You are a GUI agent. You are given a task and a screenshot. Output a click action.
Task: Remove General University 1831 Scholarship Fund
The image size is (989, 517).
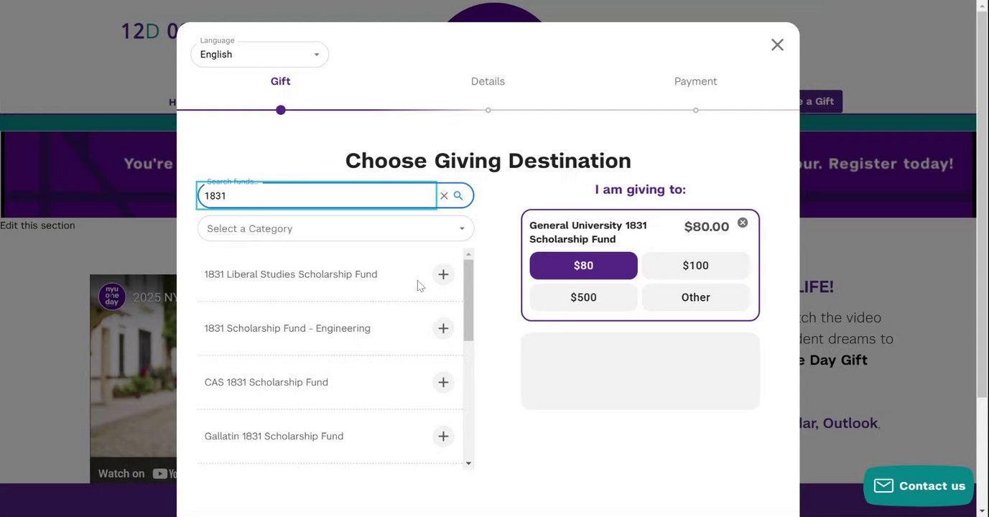[743, 223]
